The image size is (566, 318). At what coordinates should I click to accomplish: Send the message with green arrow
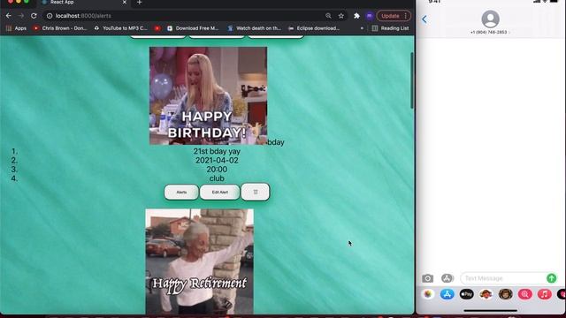tap(551, 278)
